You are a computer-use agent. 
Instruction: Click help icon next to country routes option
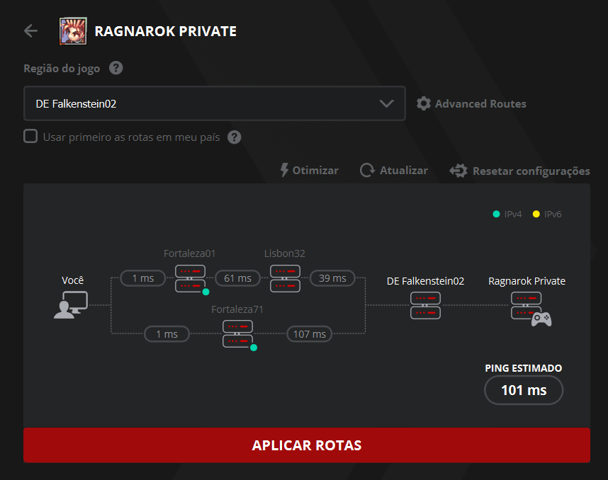235,137
